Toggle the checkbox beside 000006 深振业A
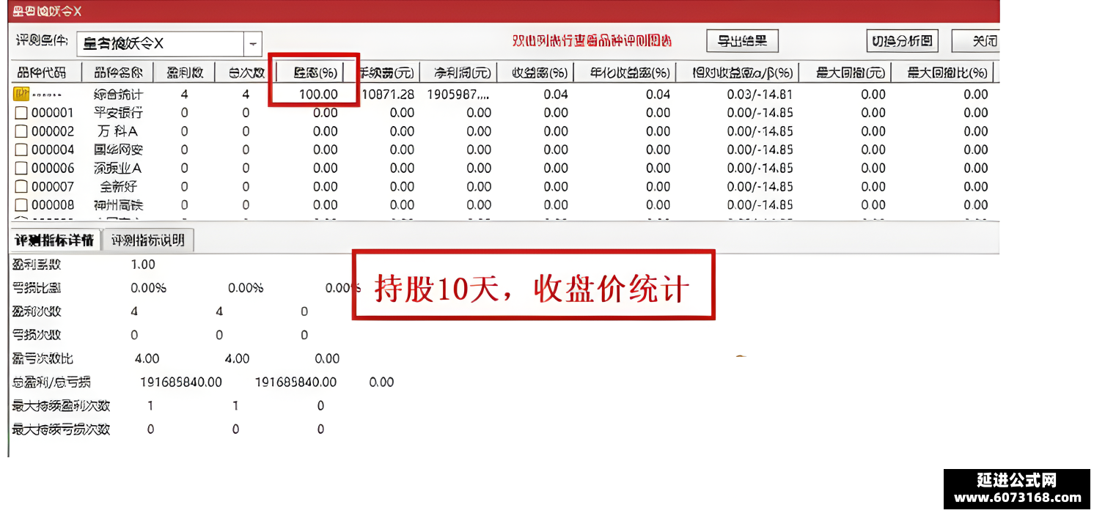Screen dimensions: 1094x513 coord(21,168)
